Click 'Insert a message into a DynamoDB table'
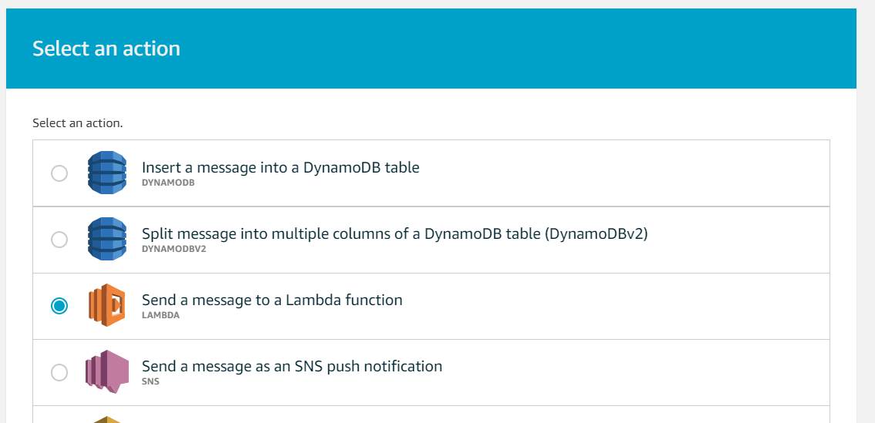This screenshot has height=423, width=875. 281,167
